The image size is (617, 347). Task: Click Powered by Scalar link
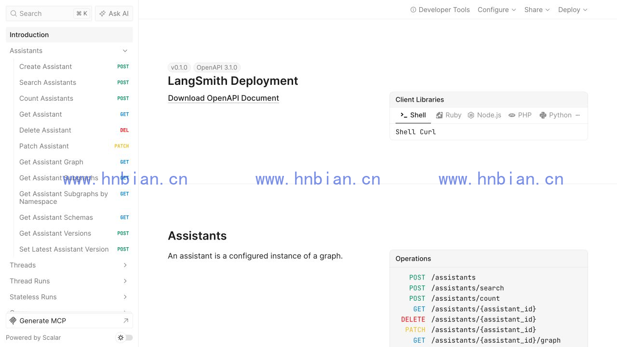(x=33, y=337)
